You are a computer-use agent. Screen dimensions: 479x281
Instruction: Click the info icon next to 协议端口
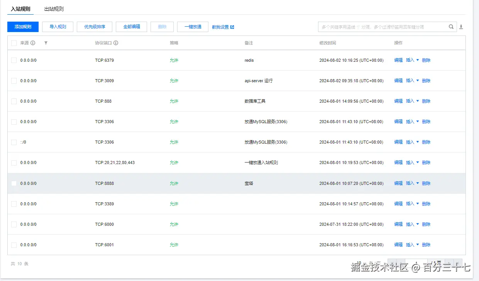[x=116, y=43]
